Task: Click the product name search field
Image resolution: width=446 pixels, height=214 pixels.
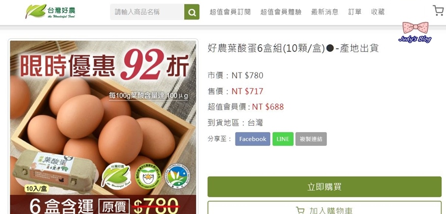Action: [147, 12]
